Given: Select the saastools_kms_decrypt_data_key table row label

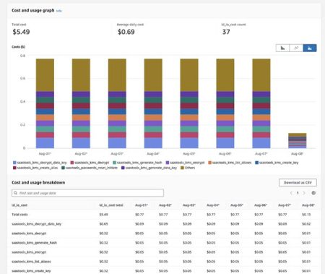Looking at the screenshot, I should coord(36,224).
